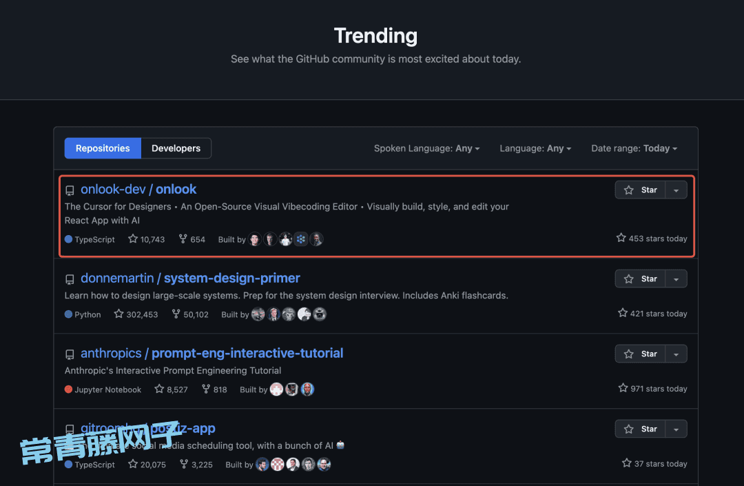Open the anthropics / prompt-eng-interactive-tutorial repository
The height and width of the screenshot is (486, 744).
pos(211,353)
